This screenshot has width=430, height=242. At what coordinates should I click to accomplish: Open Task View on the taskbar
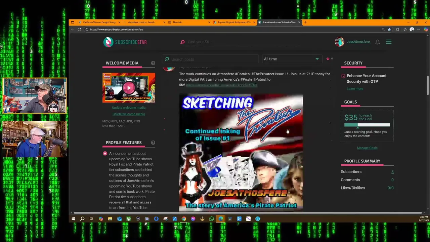pos(91,219)
